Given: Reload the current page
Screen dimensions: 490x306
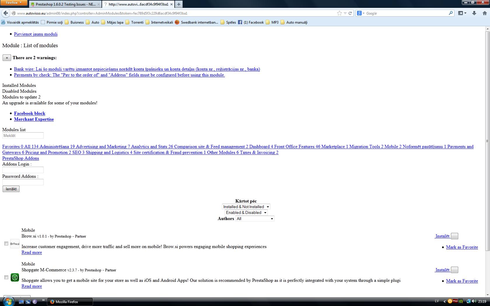Looking at the screenshot, I should tap(350, 13).
